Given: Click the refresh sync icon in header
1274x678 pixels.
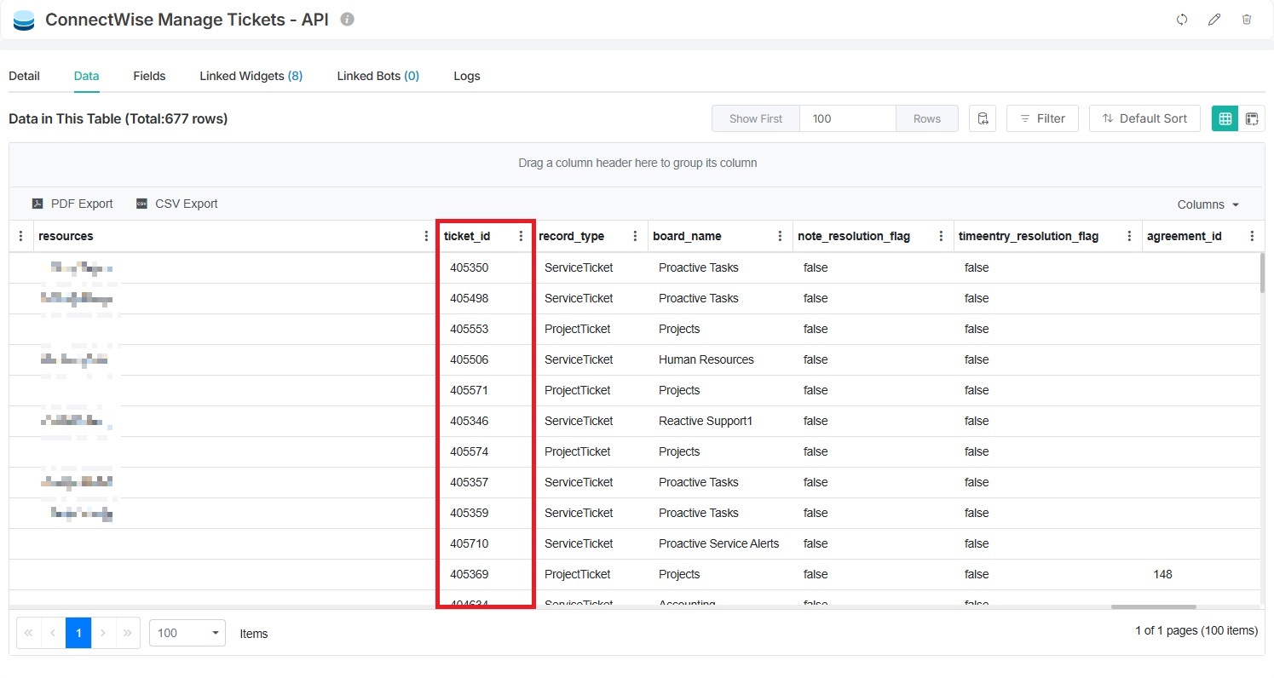Looking at the screenshot, I should tap(1182, 20).
